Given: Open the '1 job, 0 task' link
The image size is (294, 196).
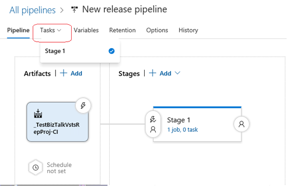Looking at the screenshot, I should (x=182, y=130).
